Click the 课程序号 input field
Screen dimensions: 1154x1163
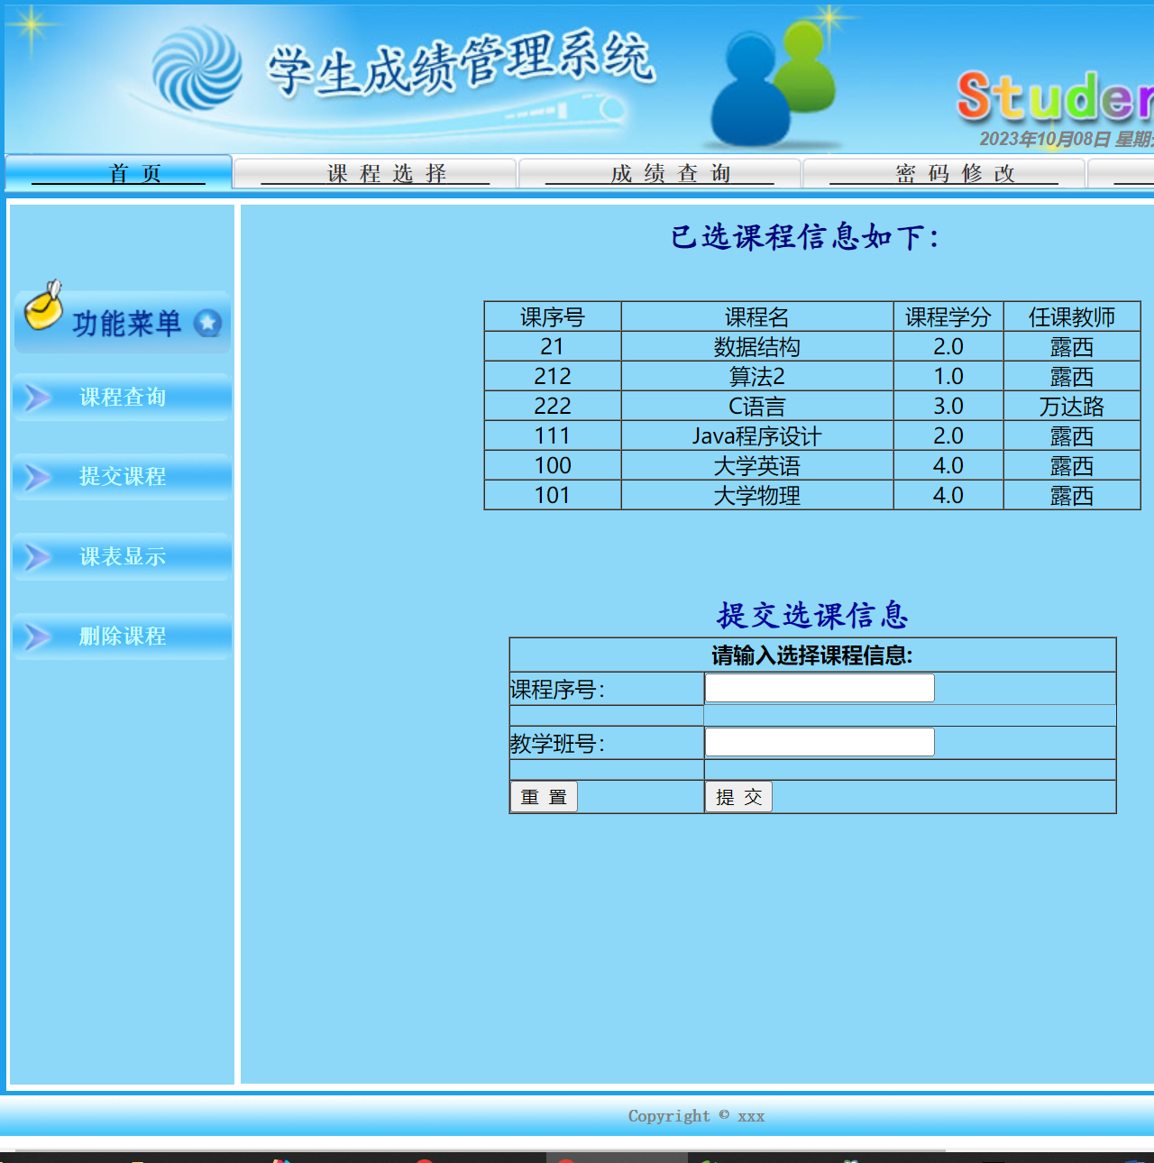click(x=819, y=687)
